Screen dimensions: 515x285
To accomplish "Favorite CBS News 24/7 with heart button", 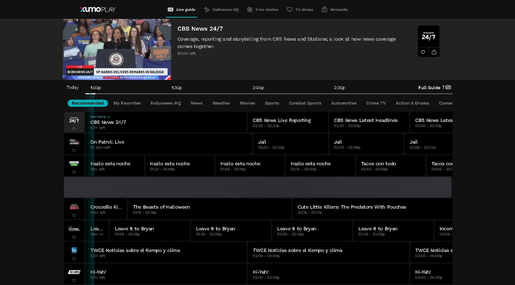I will click(423, 52).
